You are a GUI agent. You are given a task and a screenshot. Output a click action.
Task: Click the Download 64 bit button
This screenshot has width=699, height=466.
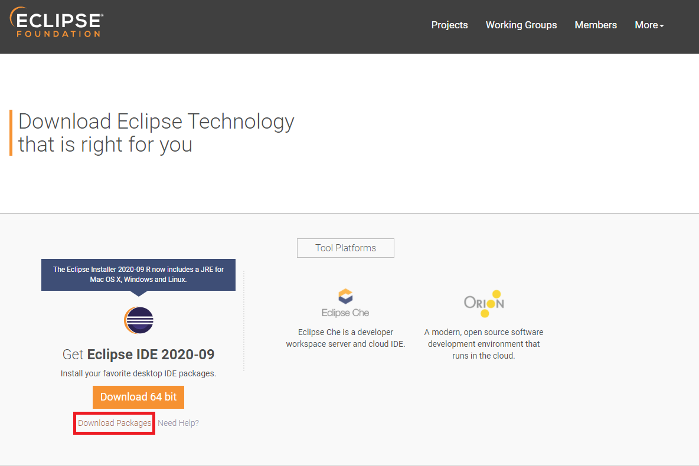138,397
